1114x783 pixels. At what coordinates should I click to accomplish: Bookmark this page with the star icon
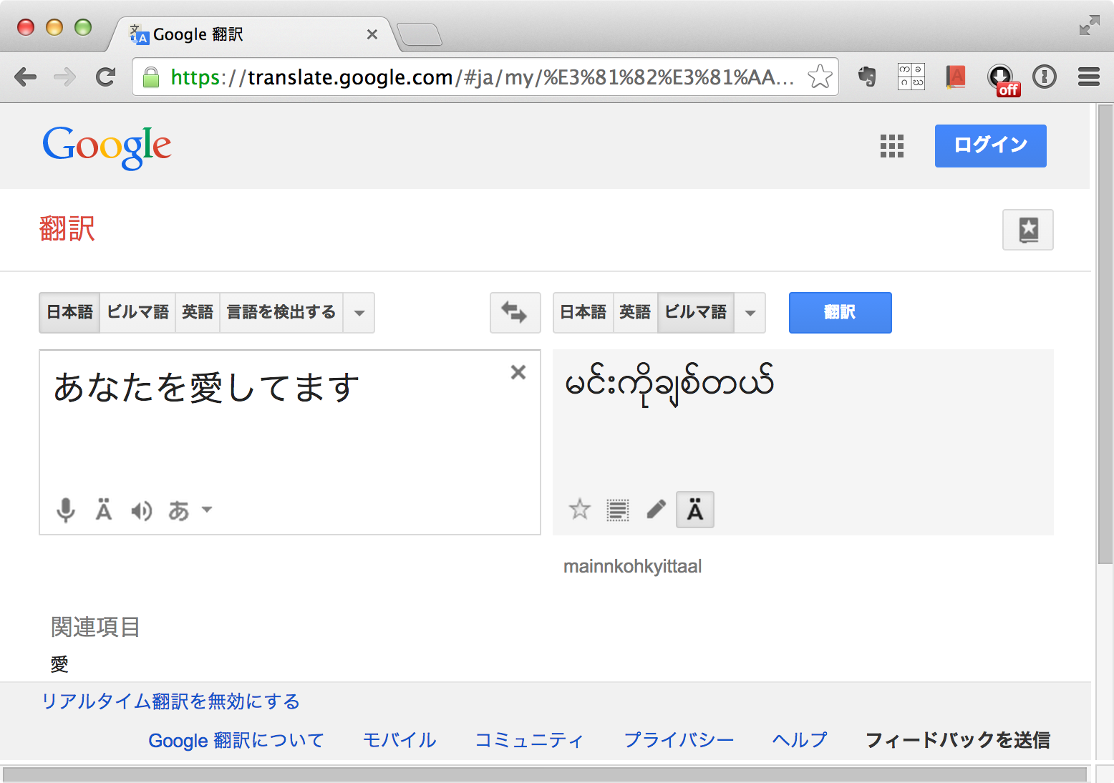coord(820,77)
